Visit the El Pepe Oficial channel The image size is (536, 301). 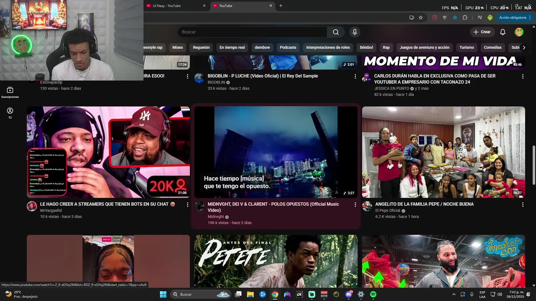tap(388, 211)
